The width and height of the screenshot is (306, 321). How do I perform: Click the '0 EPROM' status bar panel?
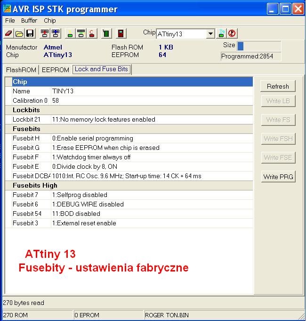(108, 315)
